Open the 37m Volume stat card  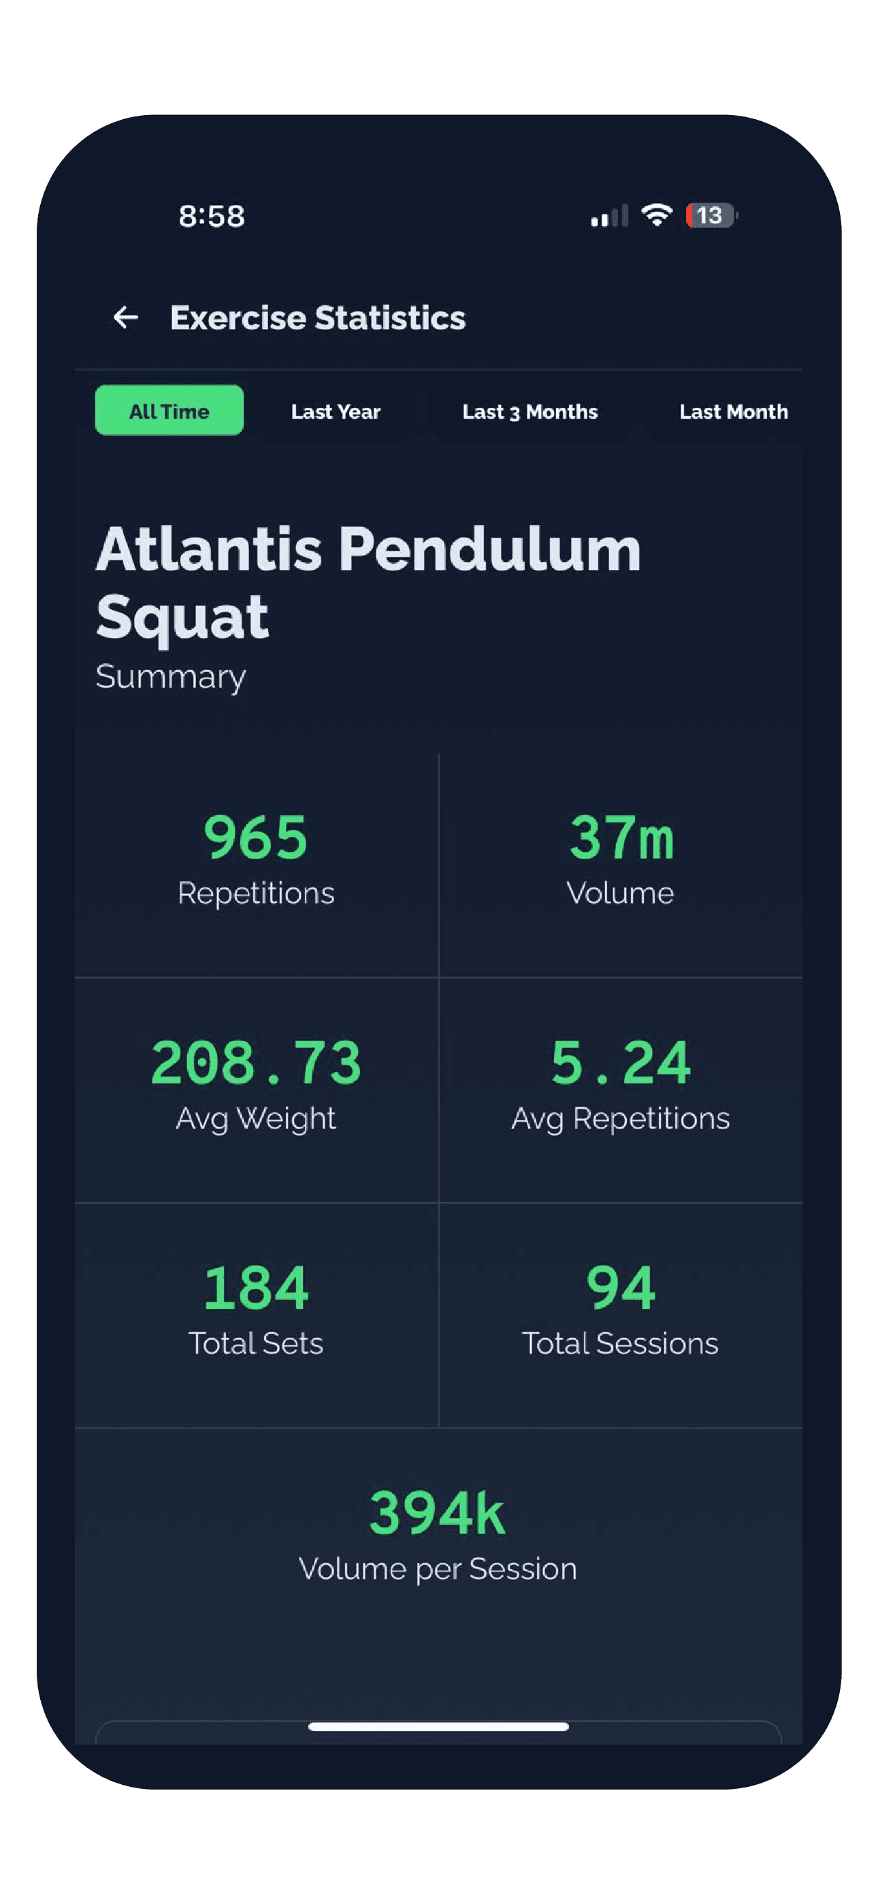tap(621, 866)
